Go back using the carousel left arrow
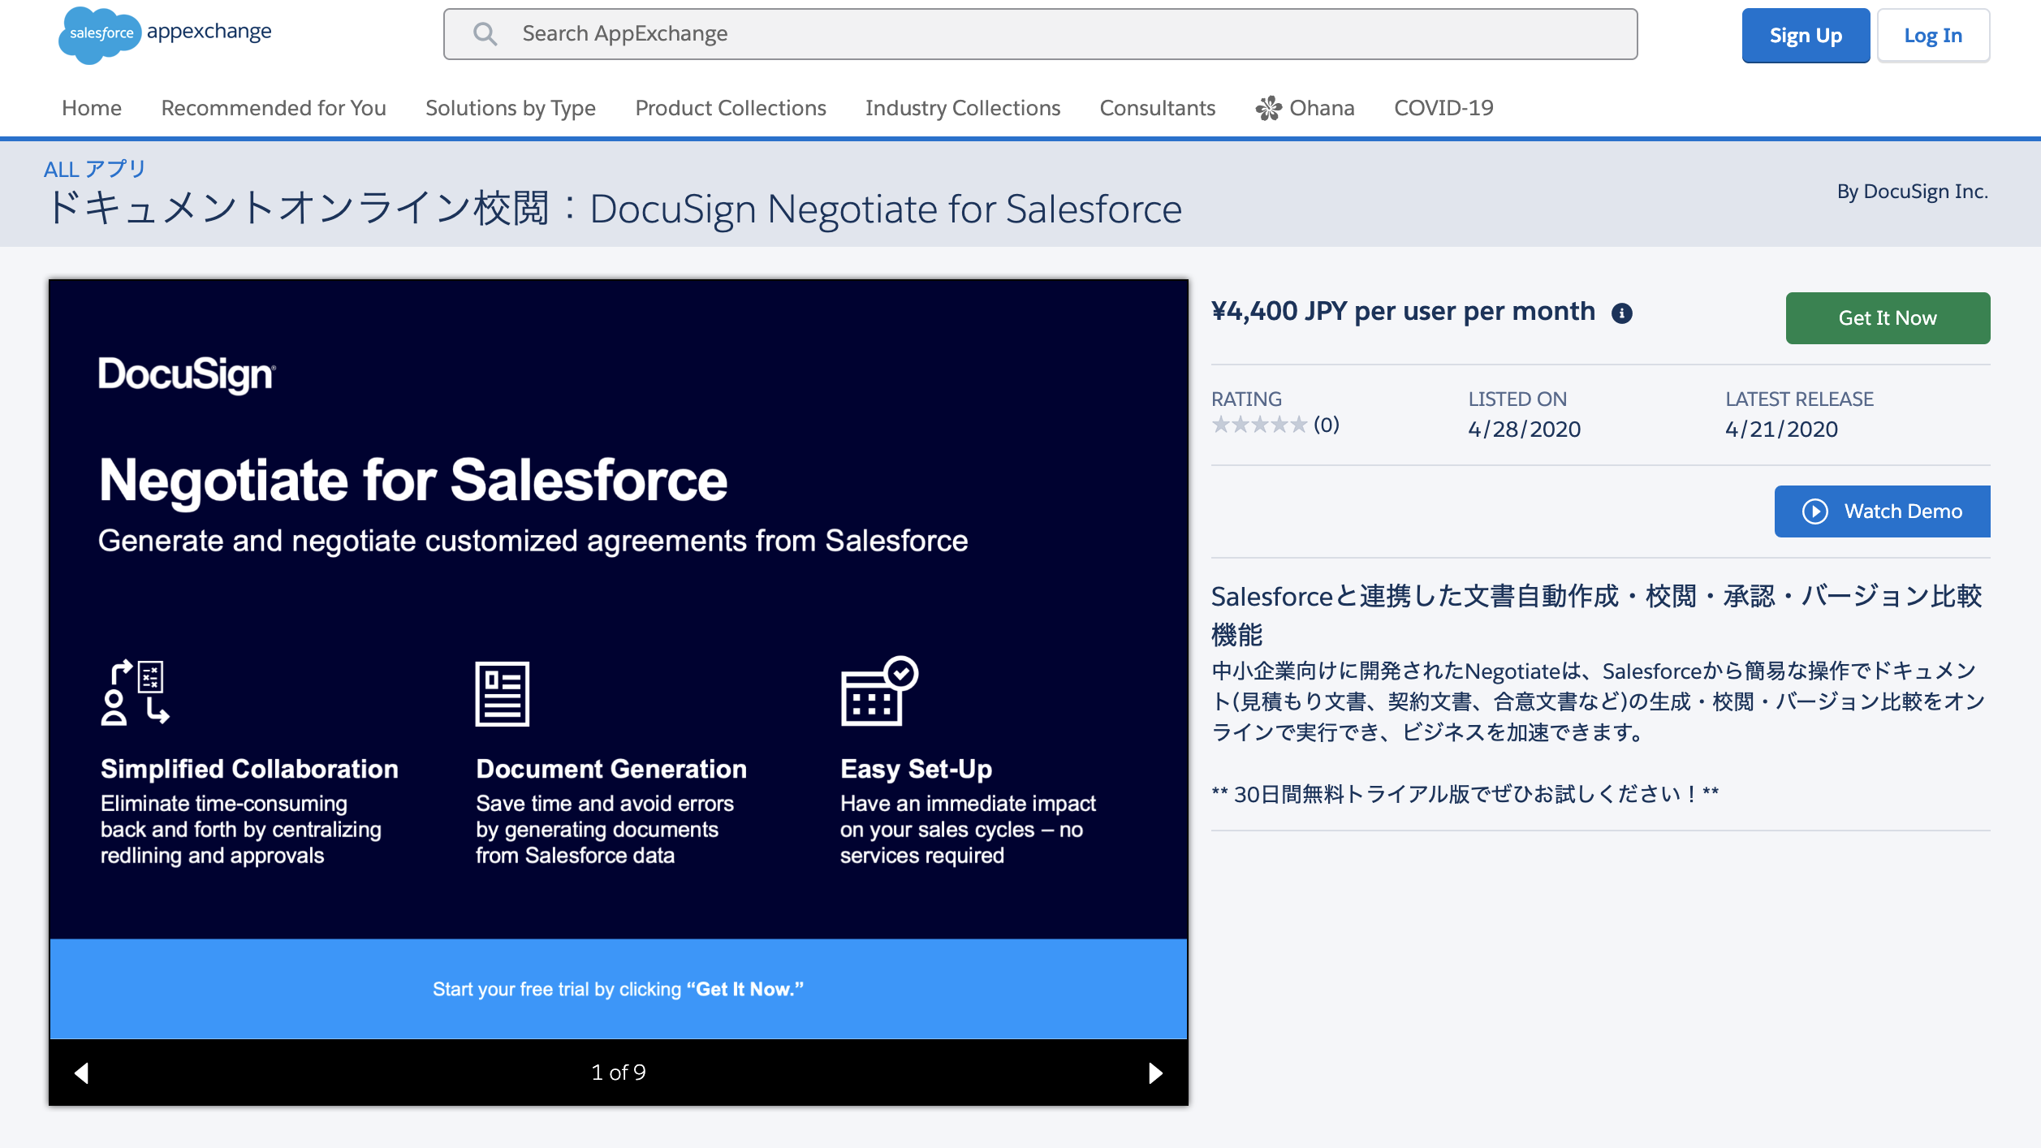Screen dimensions: 2041x1148 click(80, 1072)
